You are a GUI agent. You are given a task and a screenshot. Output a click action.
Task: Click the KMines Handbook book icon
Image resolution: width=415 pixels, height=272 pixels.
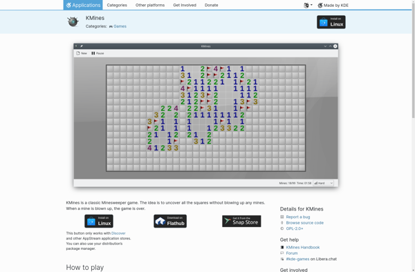point(282,247)
